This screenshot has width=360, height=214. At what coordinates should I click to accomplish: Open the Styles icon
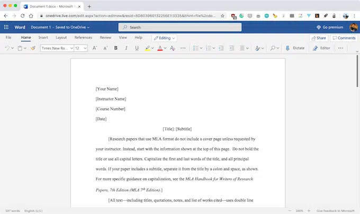258,48
